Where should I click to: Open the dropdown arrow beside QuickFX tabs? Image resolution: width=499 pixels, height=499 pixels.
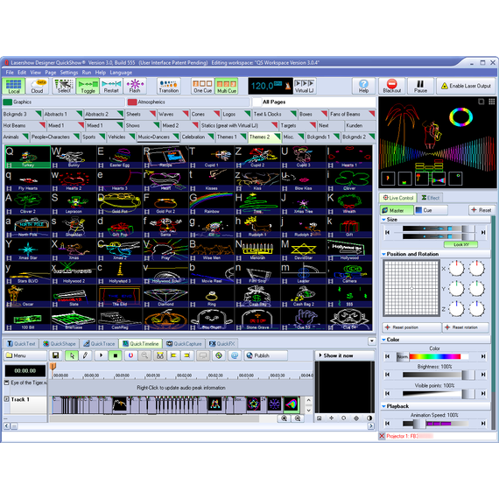(372, 341)
